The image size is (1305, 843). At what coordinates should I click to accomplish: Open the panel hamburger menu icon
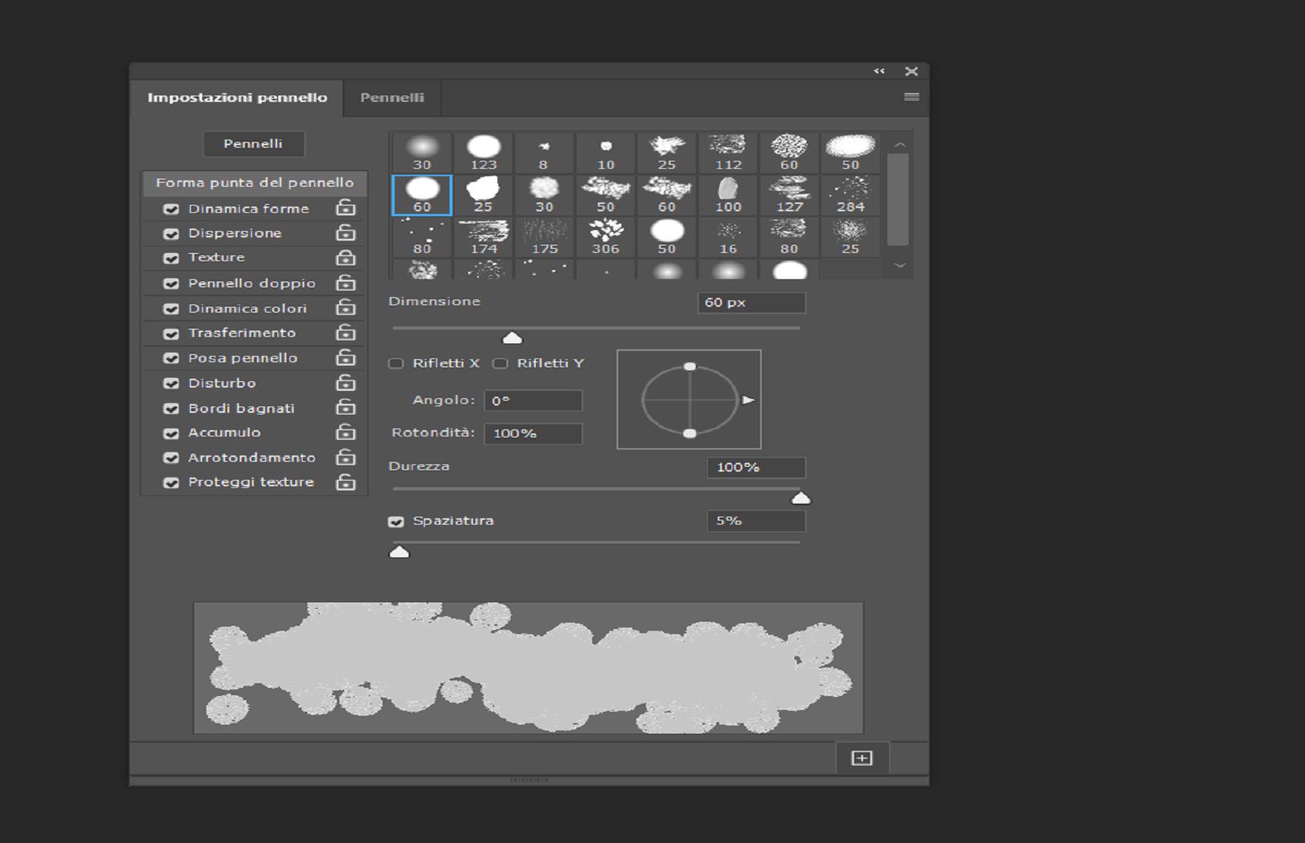tap(911, 97)
